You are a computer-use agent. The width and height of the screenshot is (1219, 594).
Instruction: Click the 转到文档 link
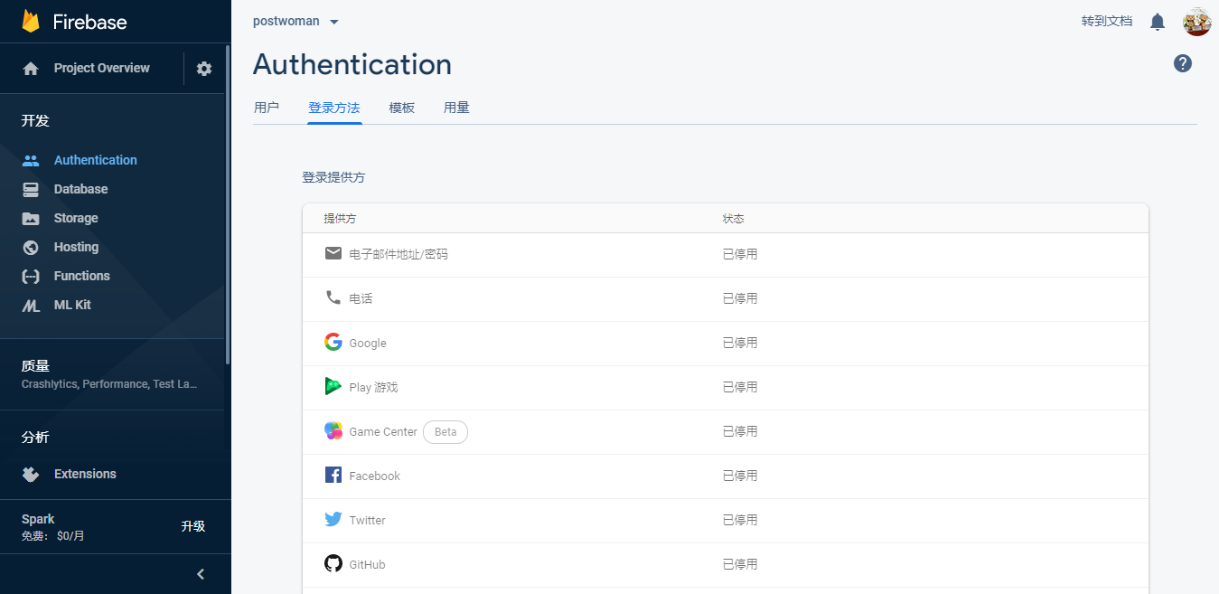(x=1107, y=21)
